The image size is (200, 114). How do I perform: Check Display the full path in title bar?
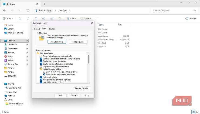point(41,66)
